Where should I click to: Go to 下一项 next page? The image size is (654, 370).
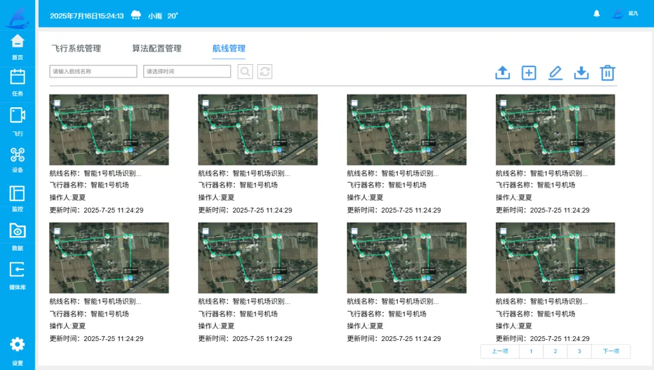(610, 351)
